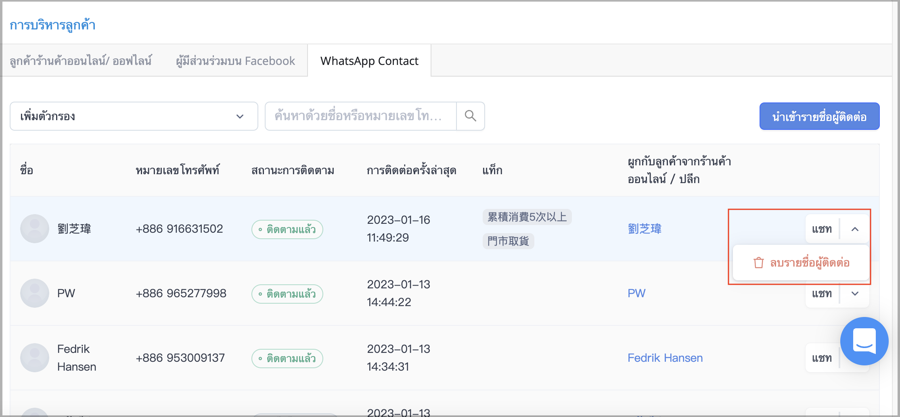
Task: Expand the action menu arrow for PW
Action: point(855,294)
